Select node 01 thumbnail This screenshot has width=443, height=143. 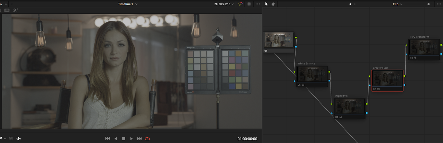279,40
